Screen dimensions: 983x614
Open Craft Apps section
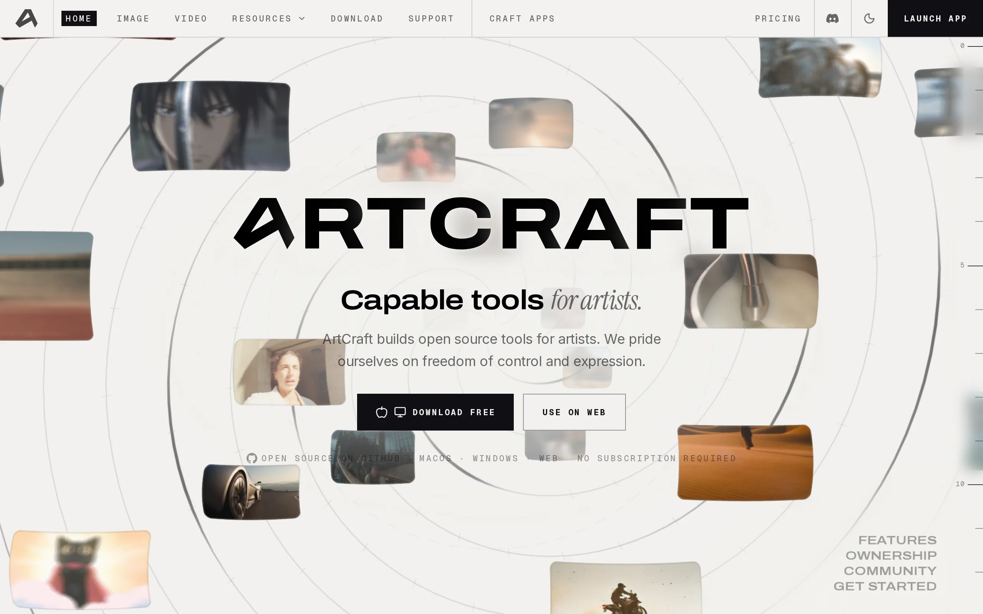522,18
